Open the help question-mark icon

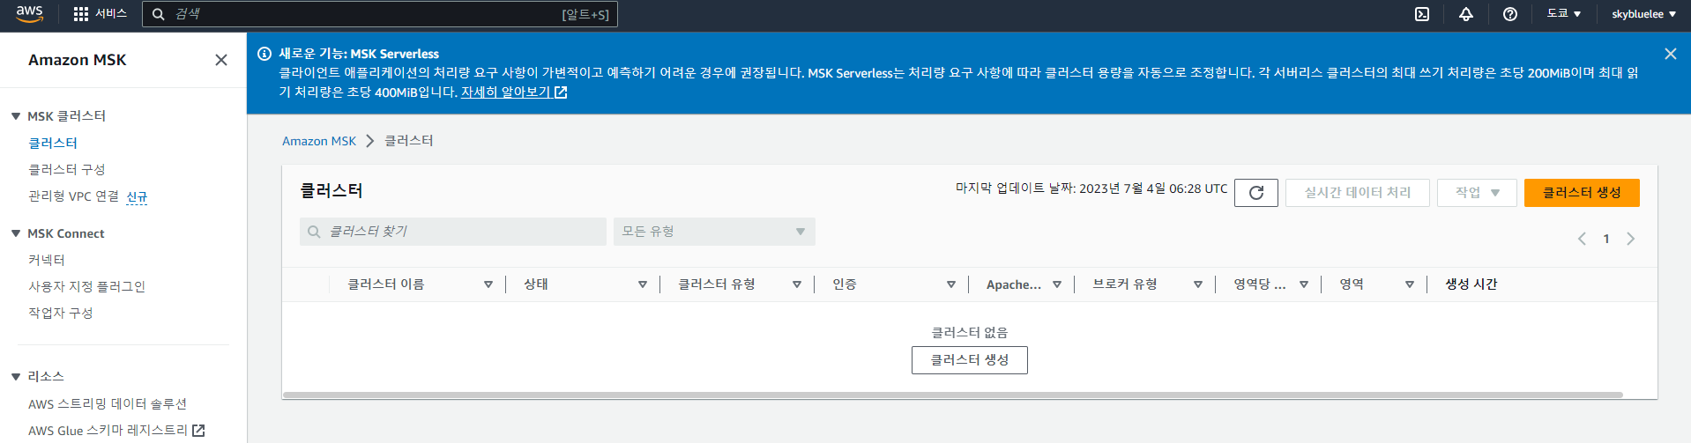(x=1510, y=14)
